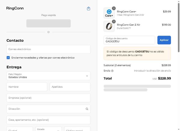Click the RingConn logo
The image size is (180, 131).
point(15,8)
